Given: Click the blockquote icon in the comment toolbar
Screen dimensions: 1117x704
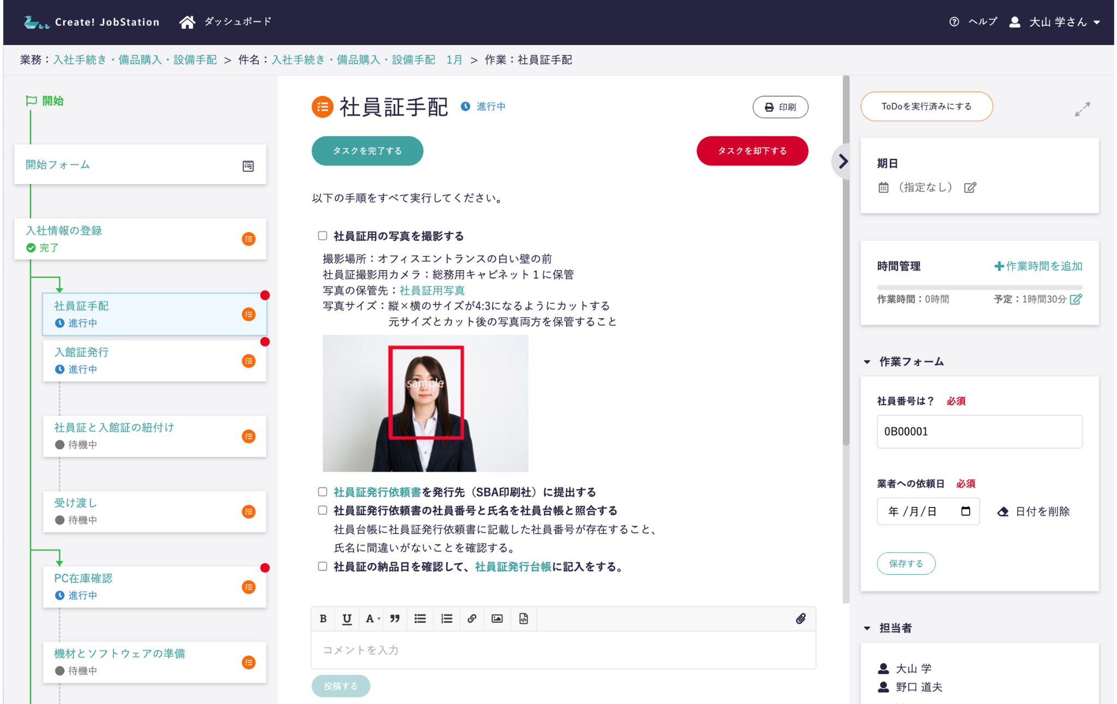Looking at the screenshot, I should coord(395,618).
